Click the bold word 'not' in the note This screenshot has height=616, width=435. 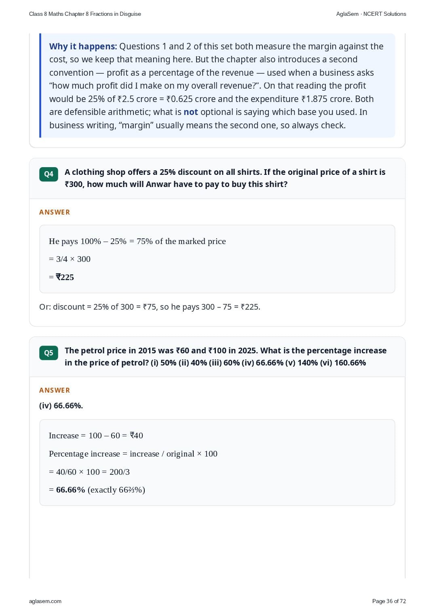tap(191, 112)
